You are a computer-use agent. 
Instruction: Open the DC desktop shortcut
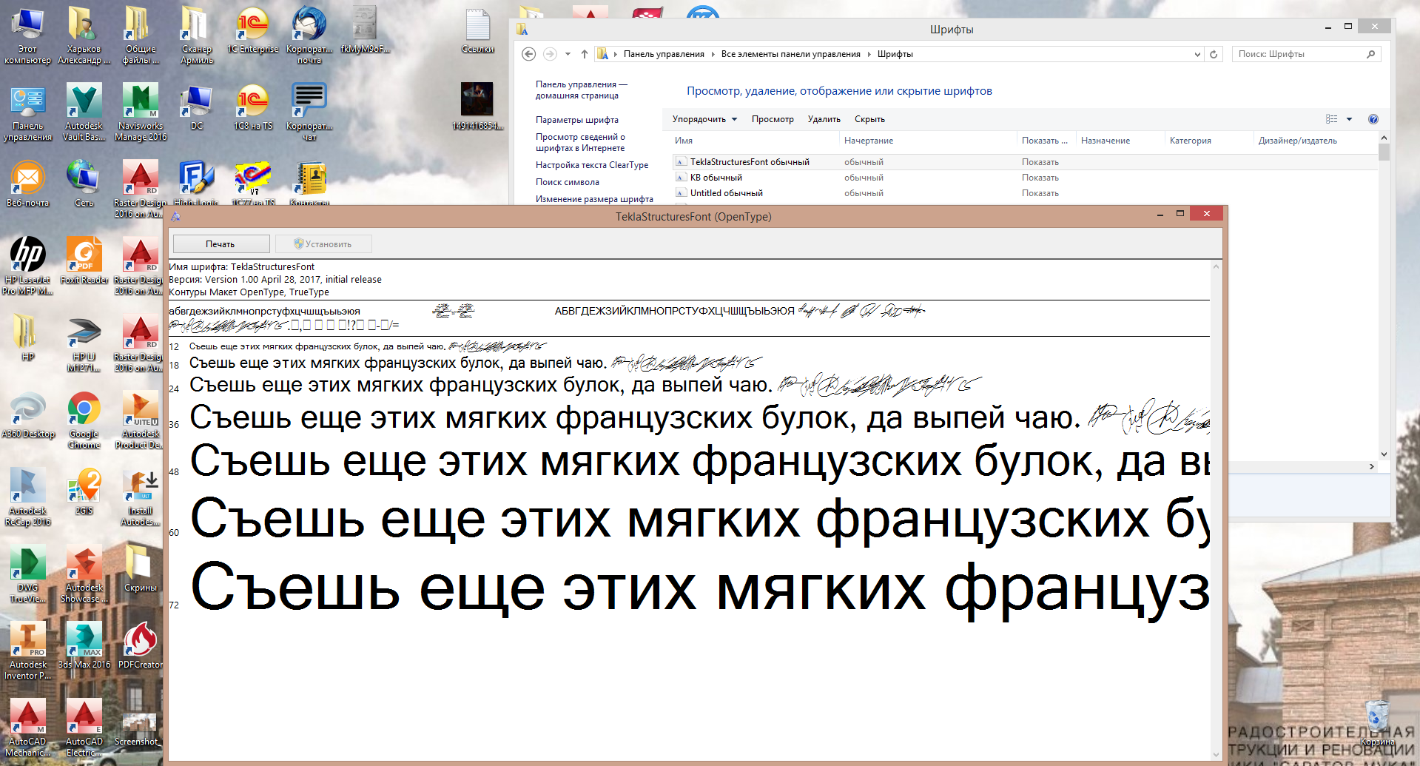[196, 107]
